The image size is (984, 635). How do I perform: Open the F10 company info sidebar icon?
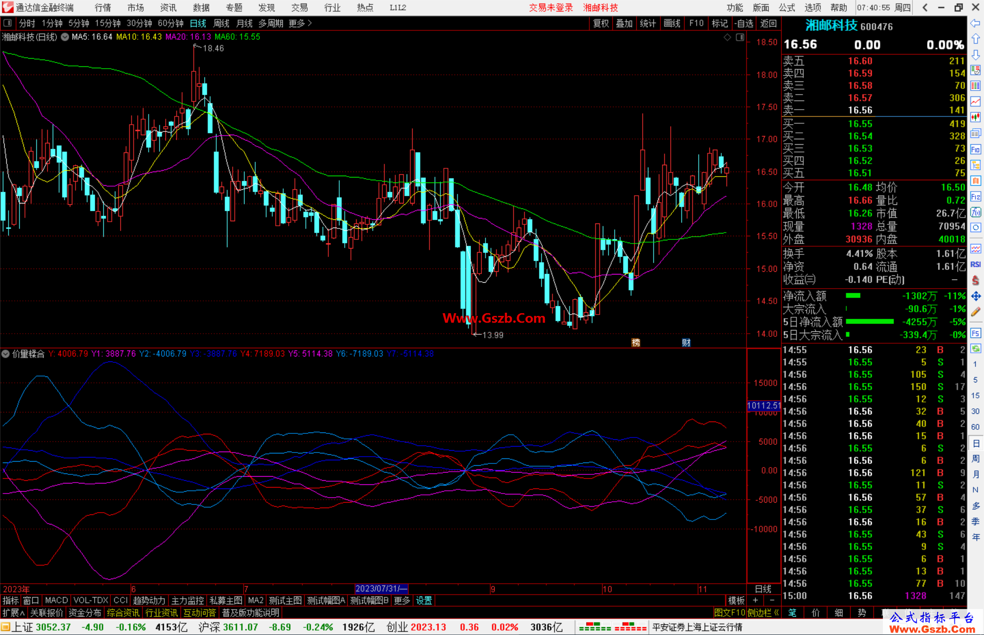coord(975,149)
